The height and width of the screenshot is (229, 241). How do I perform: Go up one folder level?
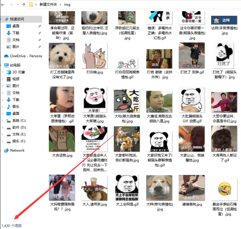click(x=24, y=5)
